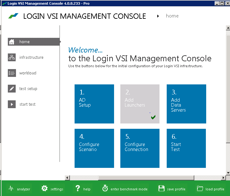Click the vertical scrollbar thumb
The height and width of the screenshot is (196, 230).
tap(228, 89)
